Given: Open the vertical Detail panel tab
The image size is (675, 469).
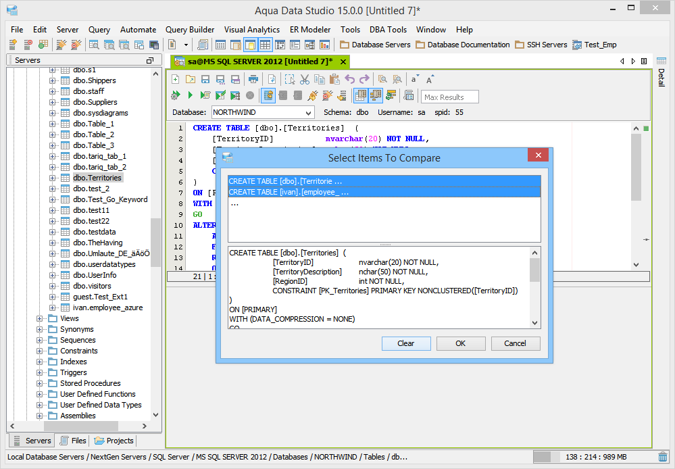Looking at the screenshot, I should tap(661, 73).
